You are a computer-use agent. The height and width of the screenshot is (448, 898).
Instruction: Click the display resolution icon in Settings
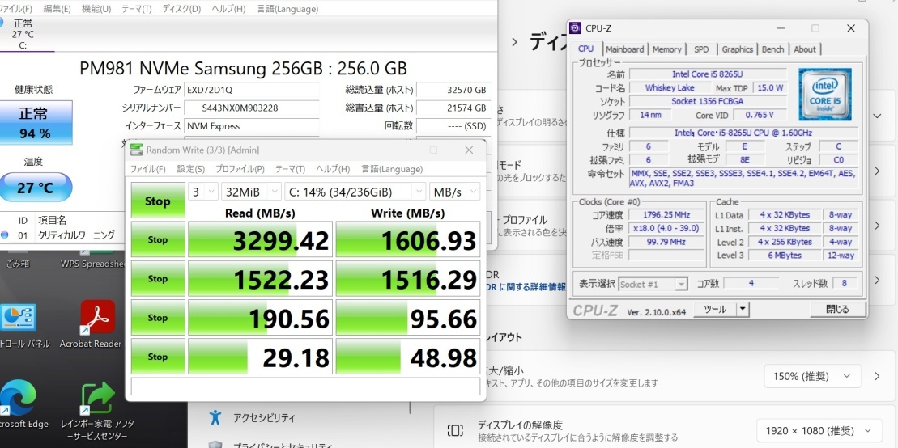click(x=455, y=430)
